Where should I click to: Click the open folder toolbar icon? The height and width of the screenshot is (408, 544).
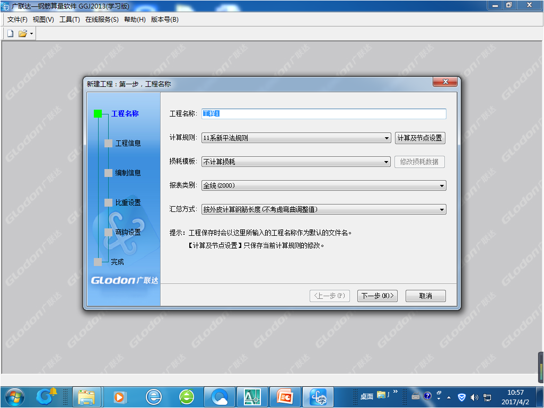pos(23,33)
